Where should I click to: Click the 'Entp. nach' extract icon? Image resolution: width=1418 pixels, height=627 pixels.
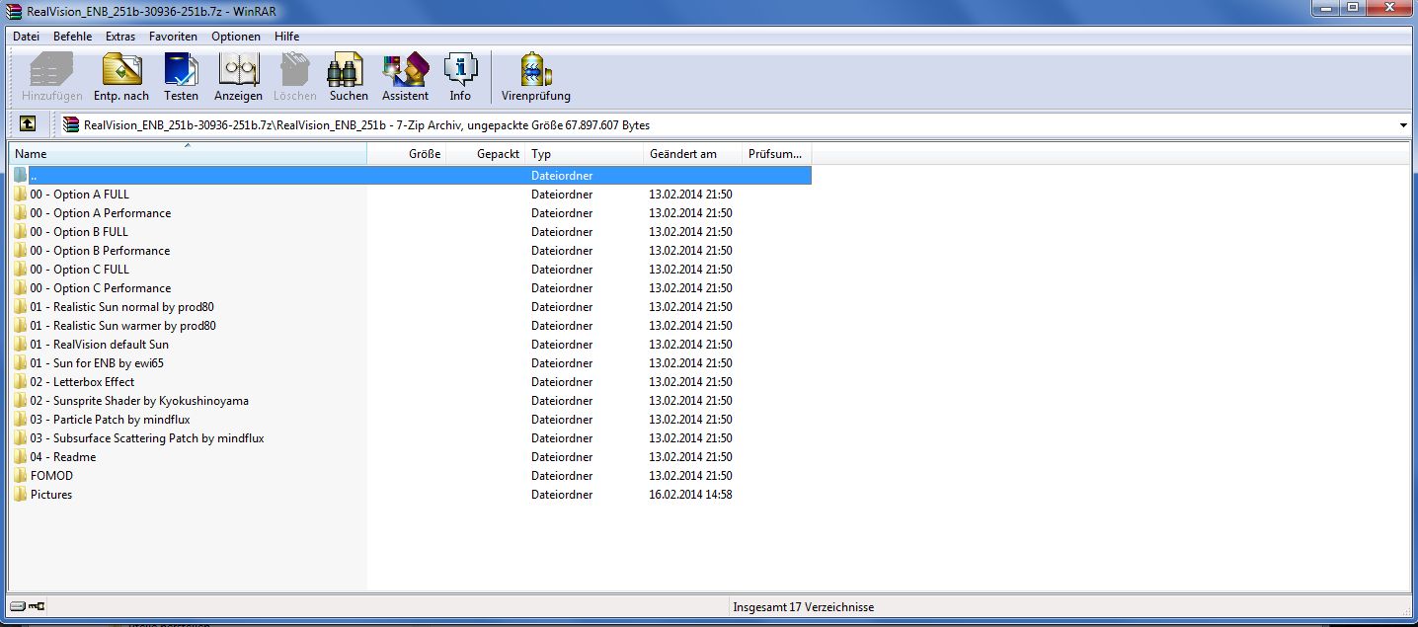[121, 76]
